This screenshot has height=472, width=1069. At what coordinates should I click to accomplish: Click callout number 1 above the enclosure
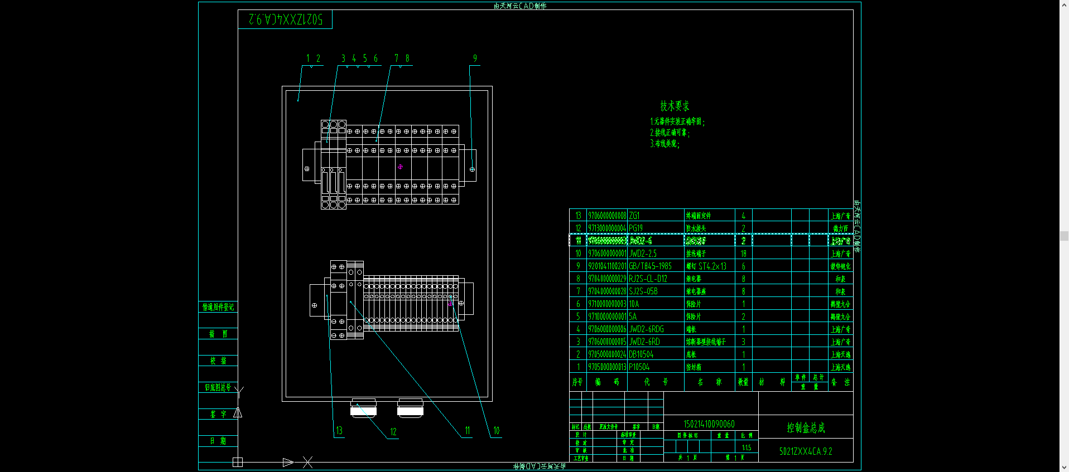point(307,59)
